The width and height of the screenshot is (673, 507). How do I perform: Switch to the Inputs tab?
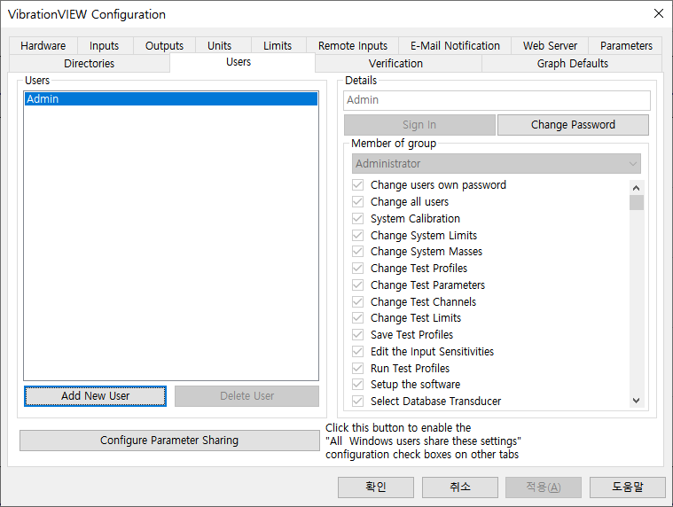pos(105,45)
